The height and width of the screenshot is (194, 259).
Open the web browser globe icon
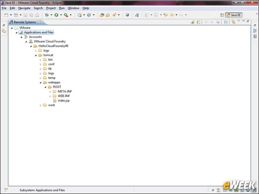(127, 15)
